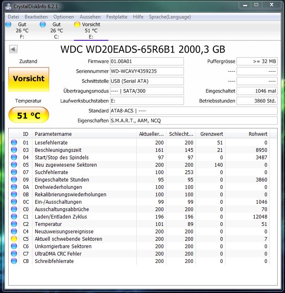The width and height of the screenshot is (285, 293).
Task: Click status orb of Unkorrigierbare Sektoren row
Action: (x=14, y=246)
